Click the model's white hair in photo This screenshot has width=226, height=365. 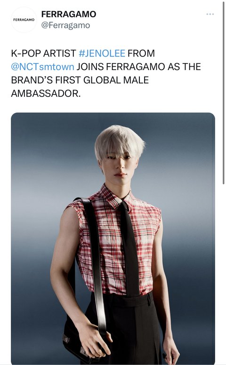(x=119, y=140)
